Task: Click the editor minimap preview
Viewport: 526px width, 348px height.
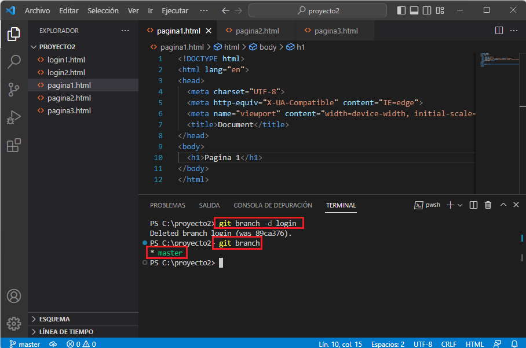Action: [x=499, y=60]
